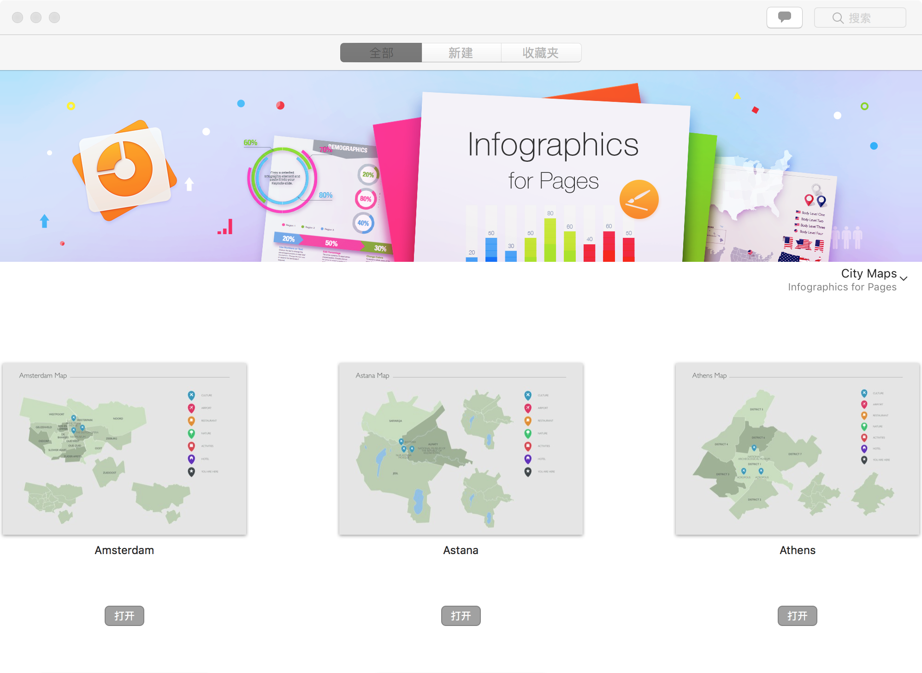Minimize the window with the middle titlebar button
This screenshot has width=922, height=673.
click(36, 18)
